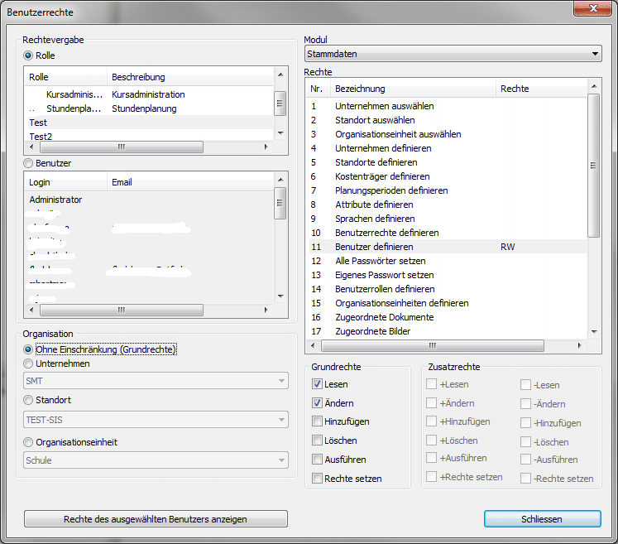Select the Rolle radio button
Screen dimensions: 618x544
pos(29,55)
